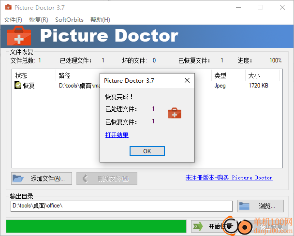
Task: Click the 开始恢复 button
Action: pyautogui.click(x=214, y=226)
